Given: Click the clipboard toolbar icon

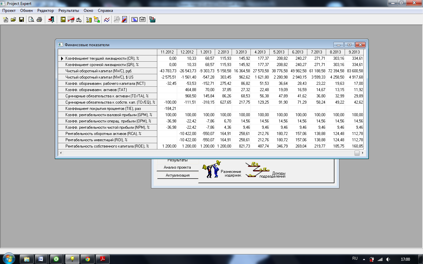Looking at the screenshot, I should point(142,19).
